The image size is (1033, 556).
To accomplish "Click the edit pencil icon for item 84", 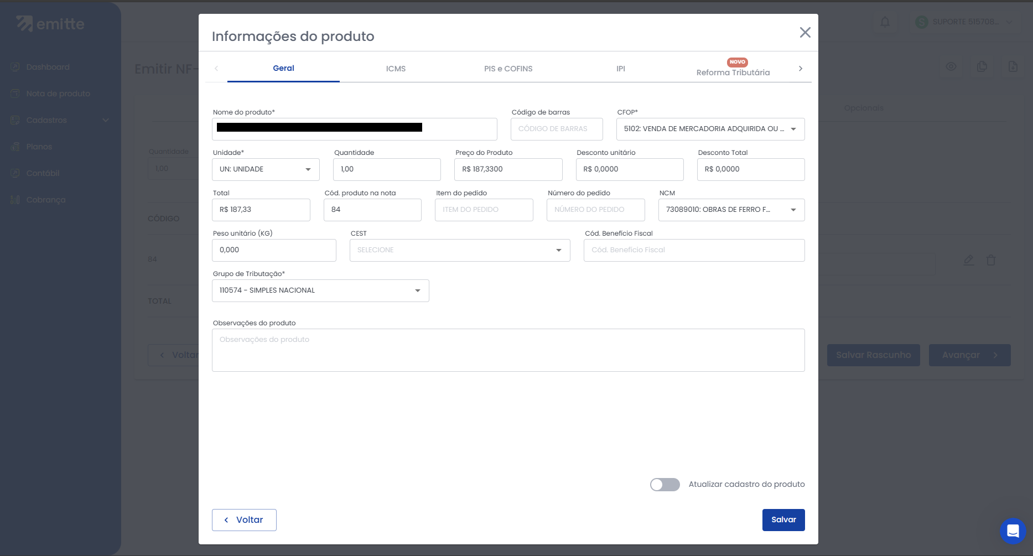I will point(968,260).
